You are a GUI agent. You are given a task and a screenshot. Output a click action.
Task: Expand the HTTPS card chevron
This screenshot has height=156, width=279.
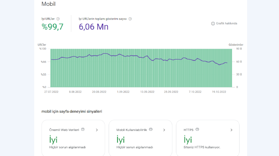[231, 130]
